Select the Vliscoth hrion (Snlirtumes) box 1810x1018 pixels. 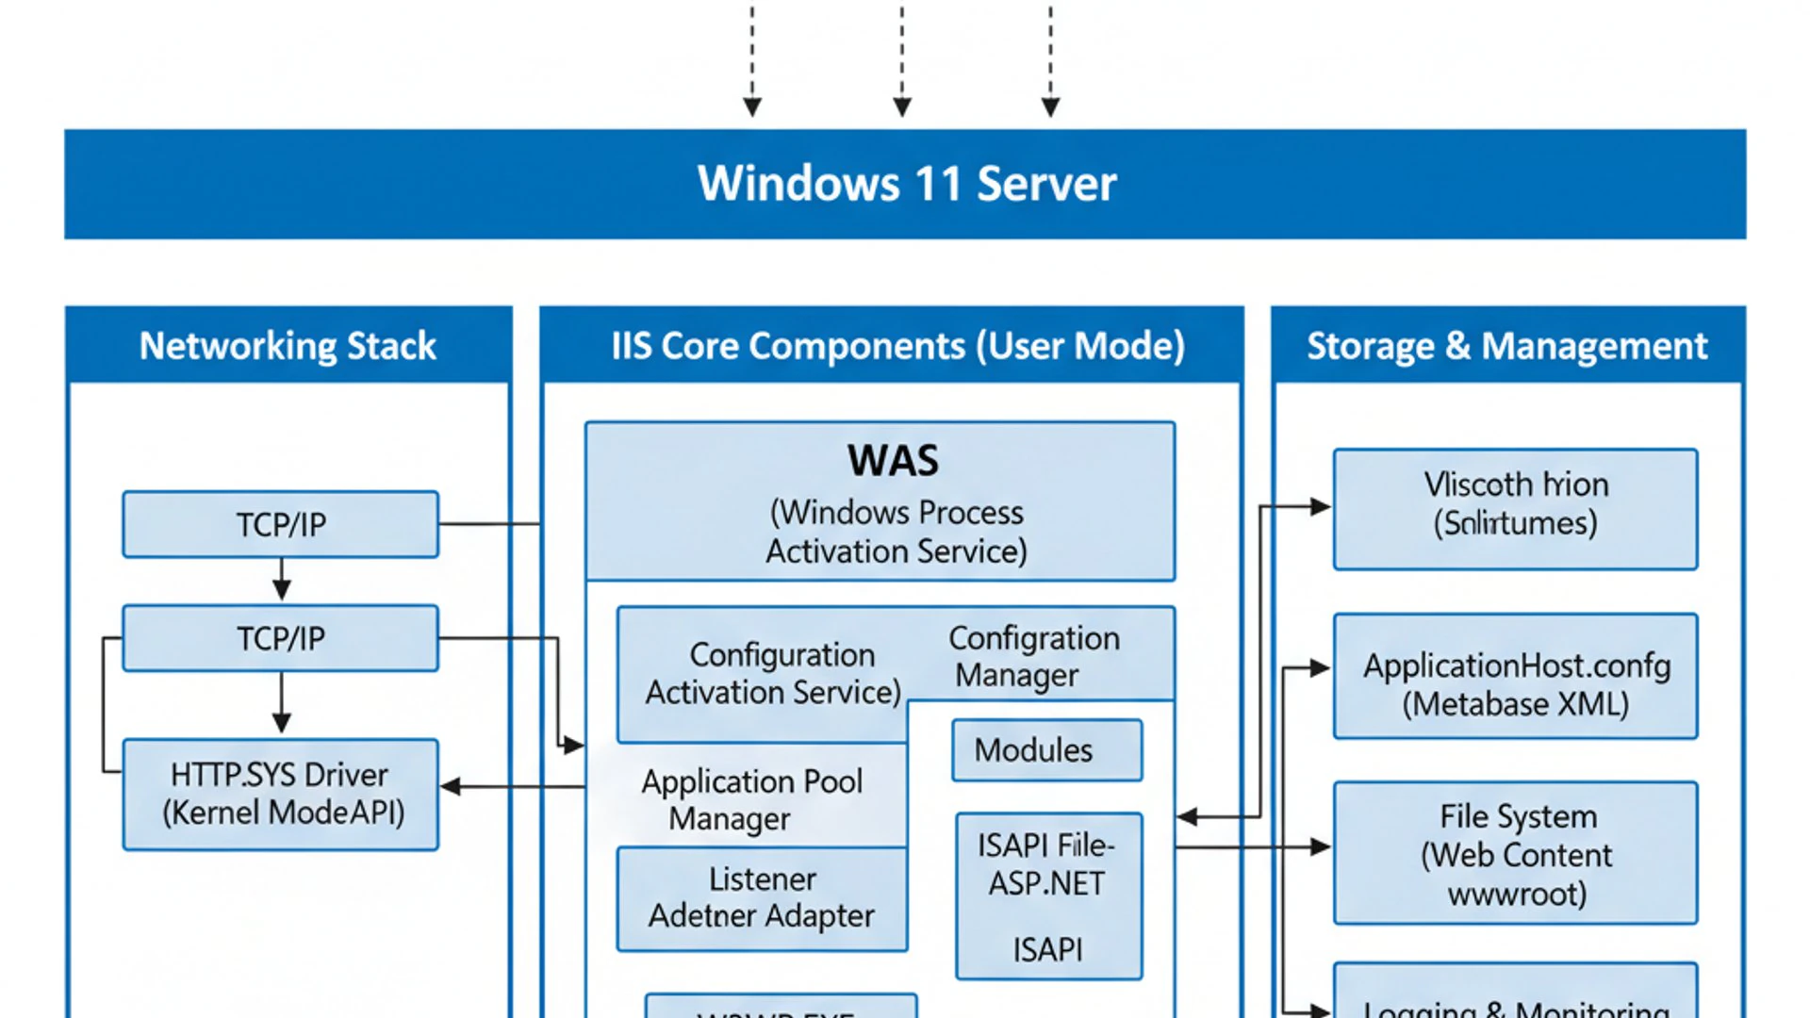(1516, 509)
